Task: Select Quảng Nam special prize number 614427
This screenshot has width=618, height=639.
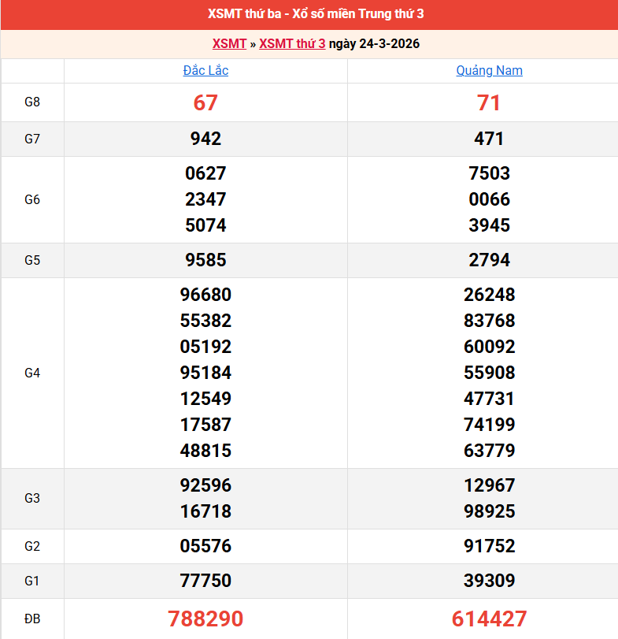Action: [489, 619]
